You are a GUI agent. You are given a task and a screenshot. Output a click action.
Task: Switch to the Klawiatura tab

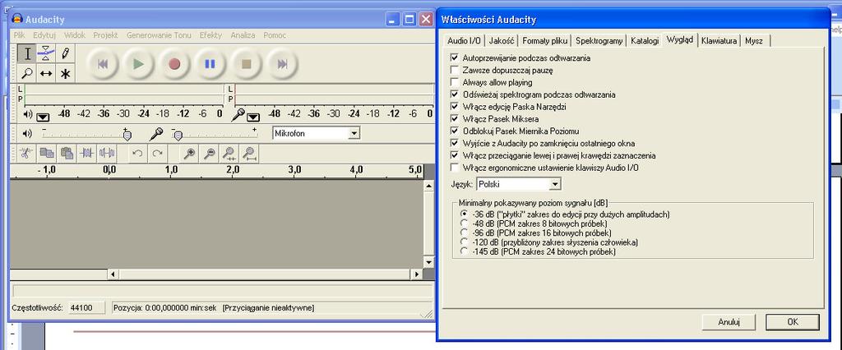click(719, 41)
